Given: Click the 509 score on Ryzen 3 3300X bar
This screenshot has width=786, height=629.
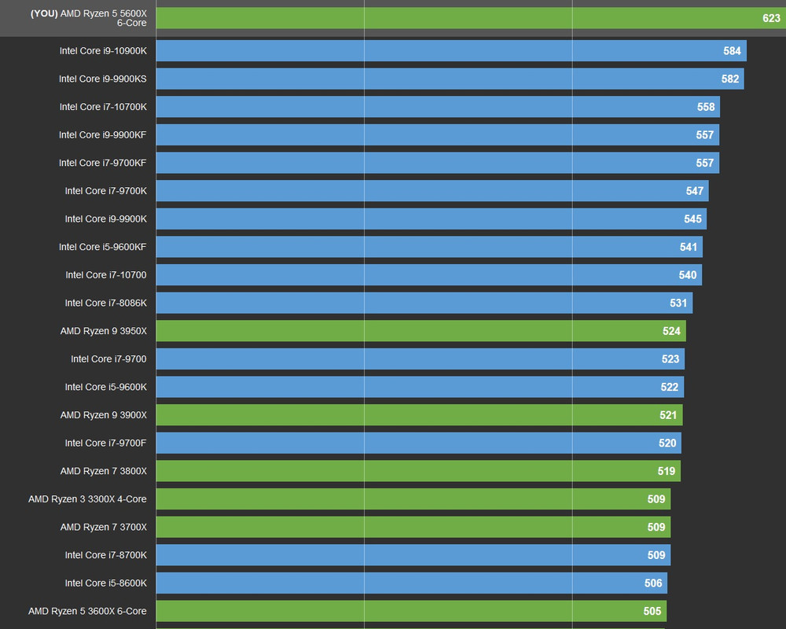Looking at the screenshot, I should pyautogui.click(x=656, y=499).
